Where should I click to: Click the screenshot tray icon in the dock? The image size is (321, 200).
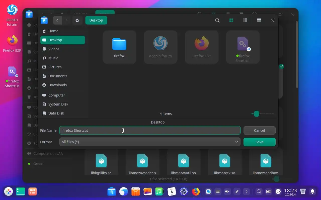tap(208, 192)
